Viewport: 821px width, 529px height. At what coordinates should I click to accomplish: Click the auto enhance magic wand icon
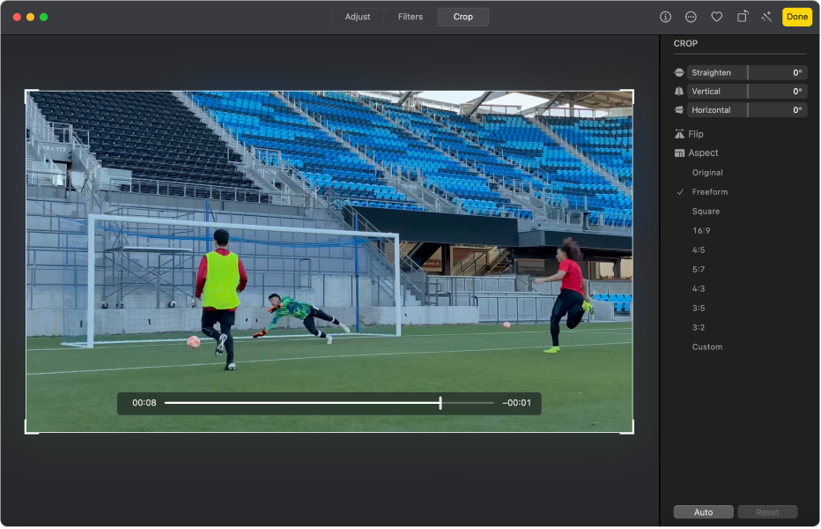pos(766,17)
